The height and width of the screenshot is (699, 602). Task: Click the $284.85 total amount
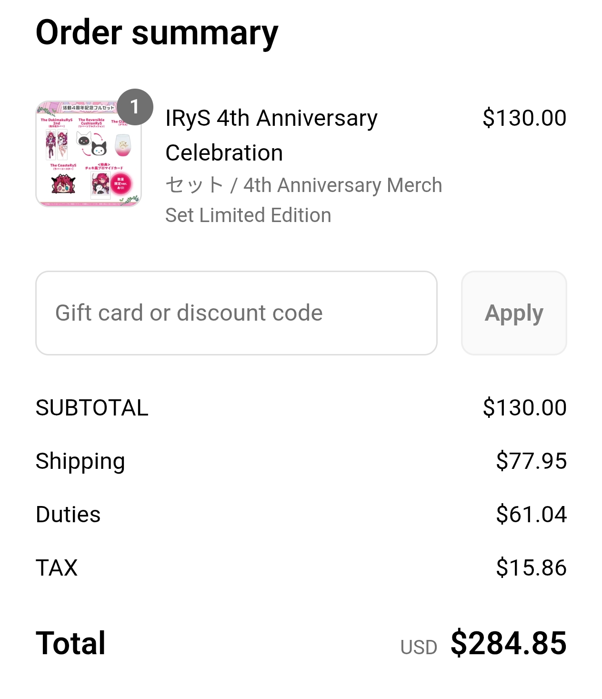click(508, 643)
